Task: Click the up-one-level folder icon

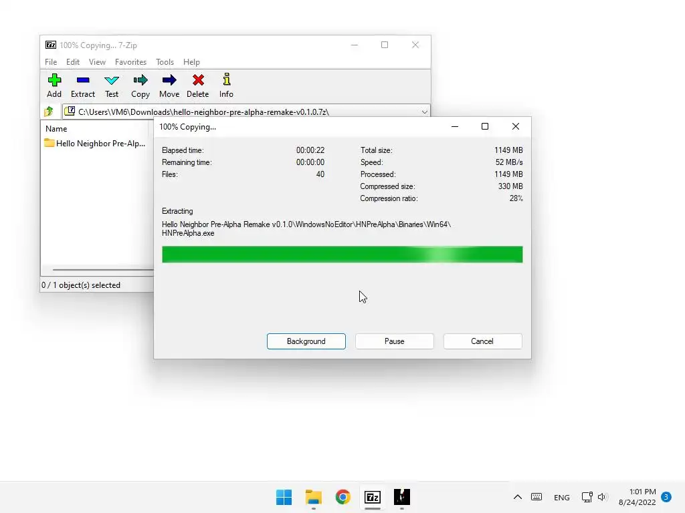Action: pos(48,112)
